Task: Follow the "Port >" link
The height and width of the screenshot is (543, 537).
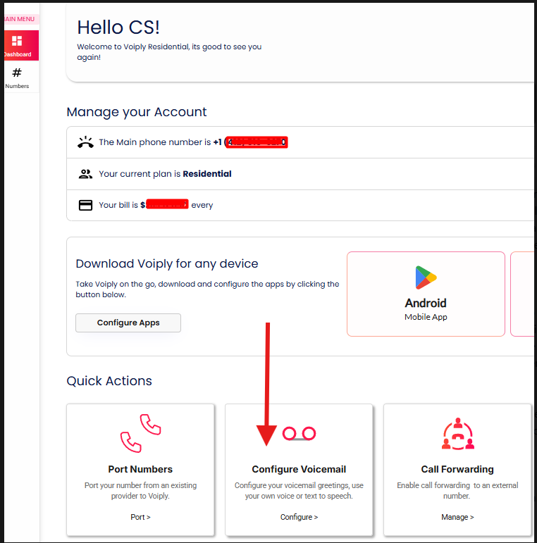Action: pyautogui.click(x=140, y=517)
